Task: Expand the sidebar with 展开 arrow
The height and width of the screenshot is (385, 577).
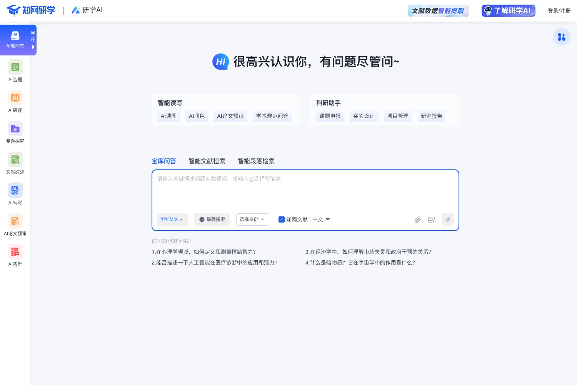Action: coord(33,40)
